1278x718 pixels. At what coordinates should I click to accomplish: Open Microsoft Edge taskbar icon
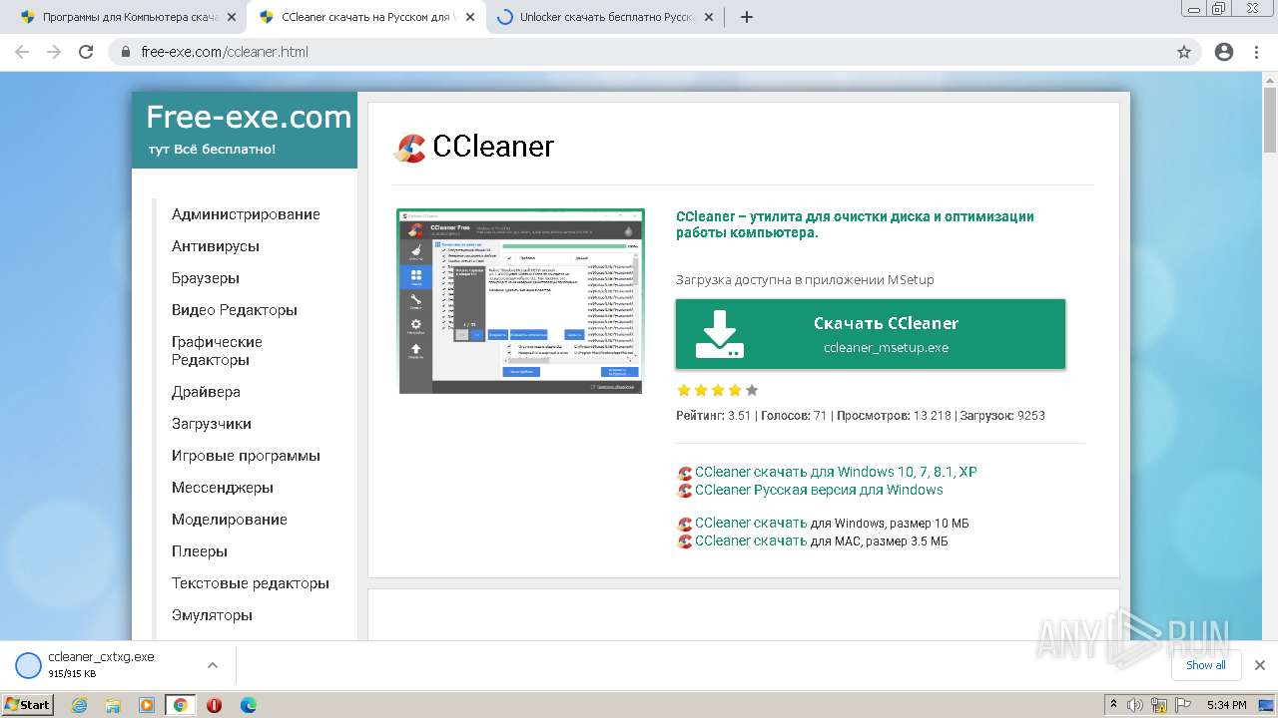tap(248, 705)
